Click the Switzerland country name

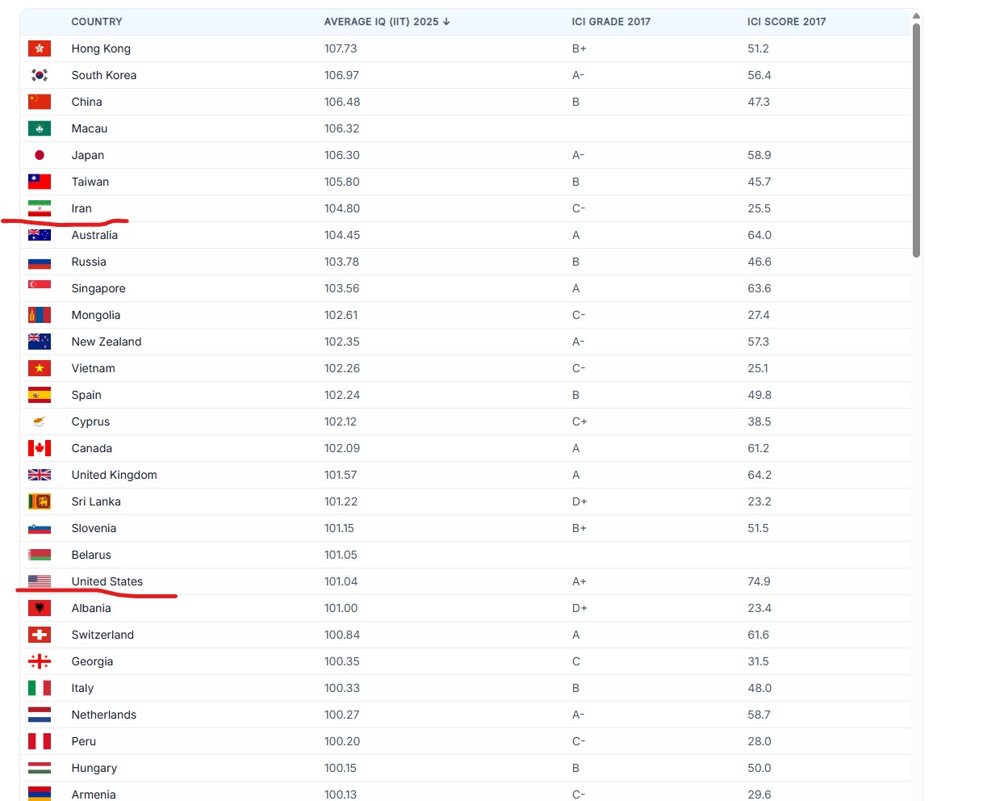pyautogui.click(x=102, y=635)
